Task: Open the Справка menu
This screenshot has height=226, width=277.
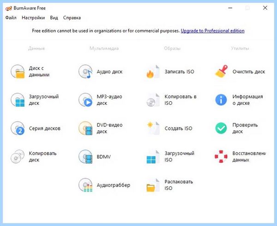Action: pos(72,18)
